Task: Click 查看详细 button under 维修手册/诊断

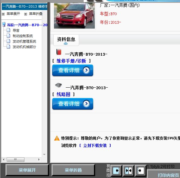Action: click(x=72, y=70)
